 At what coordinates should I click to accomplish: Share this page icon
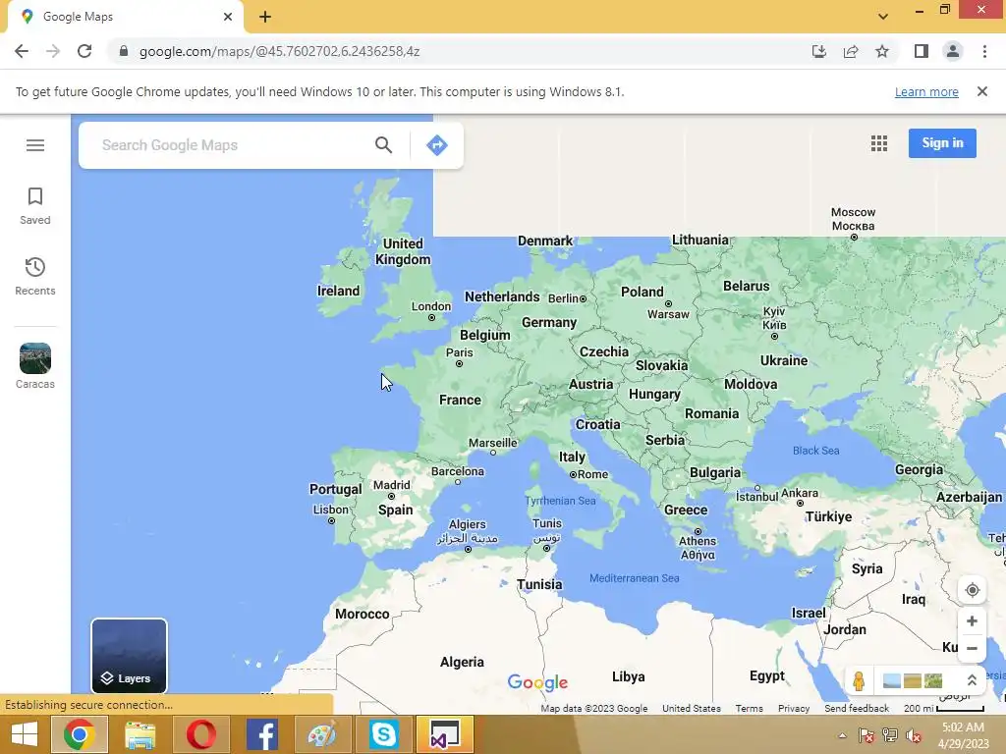coord(851,51)
